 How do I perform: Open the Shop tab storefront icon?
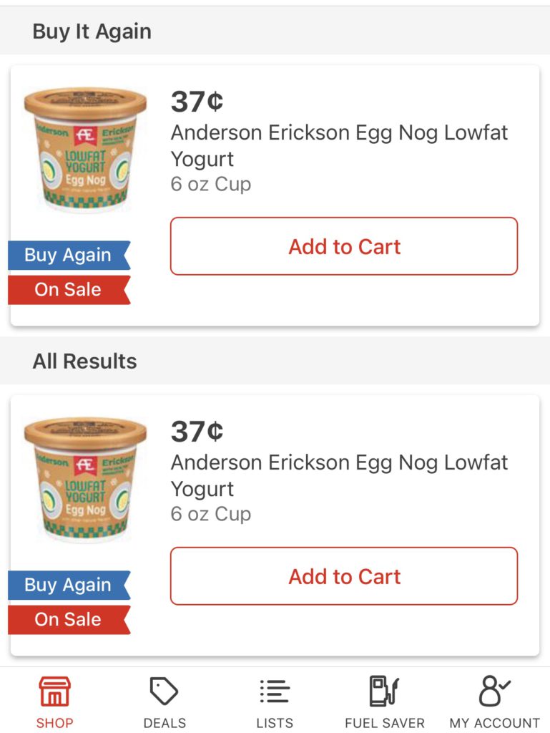pos(55,692)
